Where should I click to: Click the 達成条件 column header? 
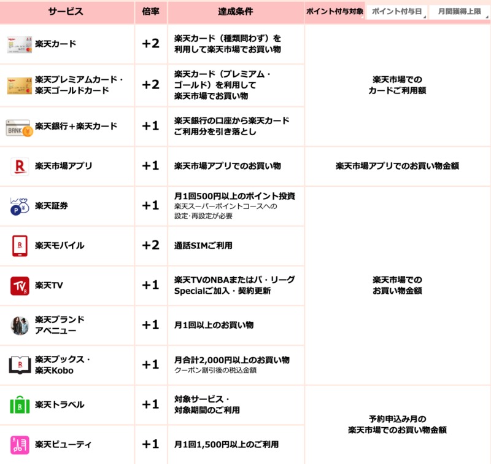236,12
